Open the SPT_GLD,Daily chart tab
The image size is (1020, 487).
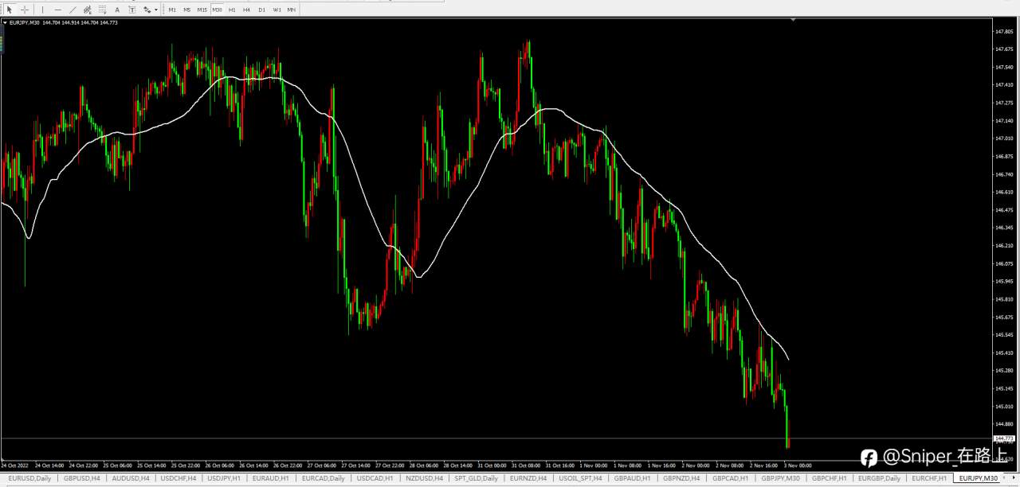(x=477, y=478)
